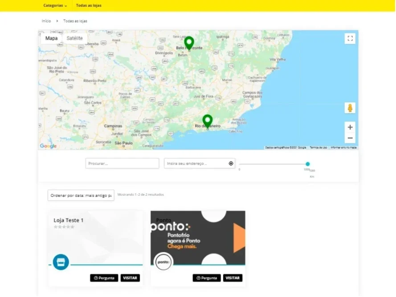Viewport: 396px width, 297px height.
Task: Switch map to Mapa view
Action: coord(52,38)
